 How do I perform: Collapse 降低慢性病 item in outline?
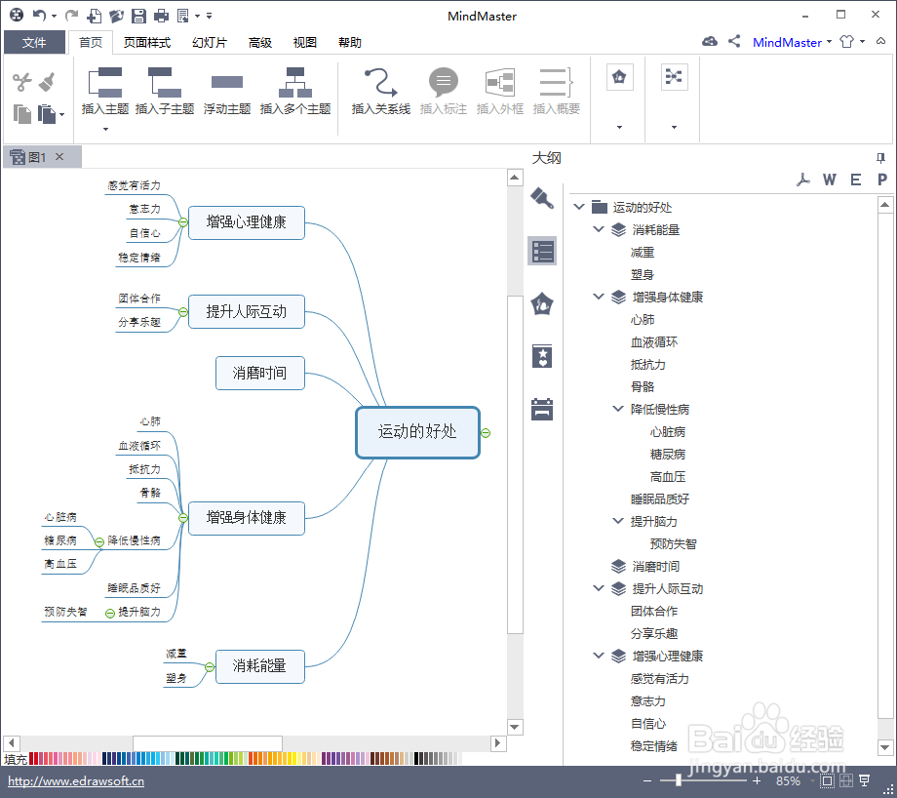[618, 409]
